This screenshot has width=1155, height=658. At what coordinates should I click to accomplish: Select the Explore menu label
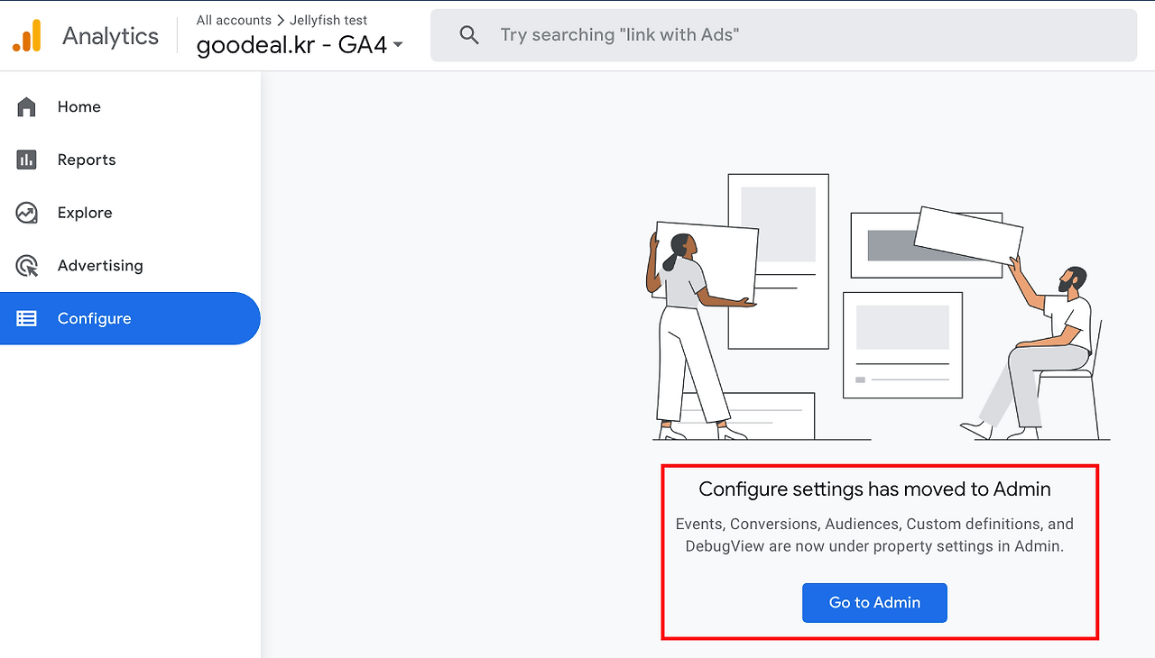point(85,213)
